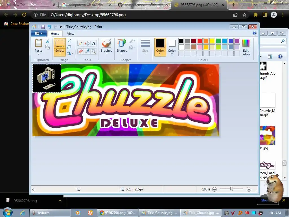Click the Paste clipboard icon

click(38, 43)
